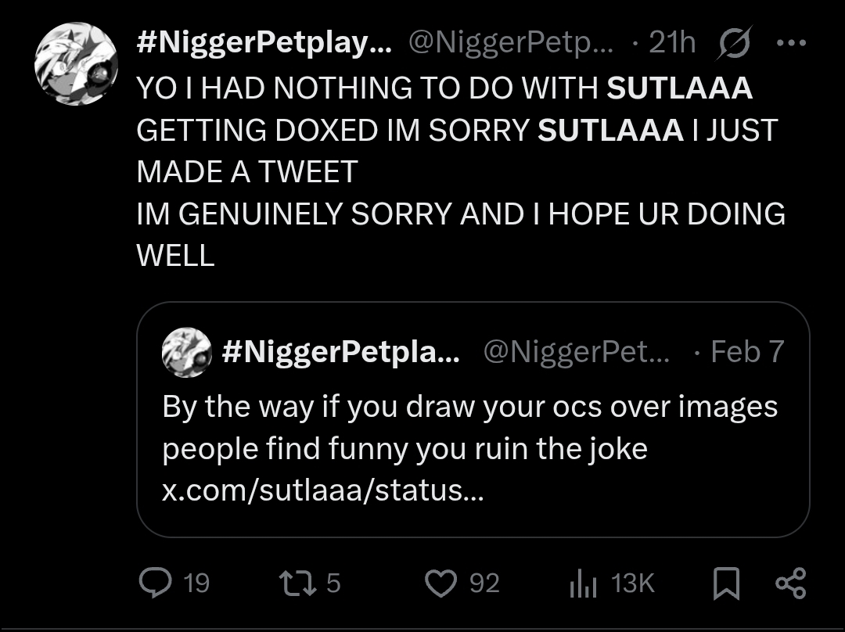This screenshot has width=845, height=632.
Task: Open the quoted tweet by clicking its text
Action: click(x=469, y=427)
